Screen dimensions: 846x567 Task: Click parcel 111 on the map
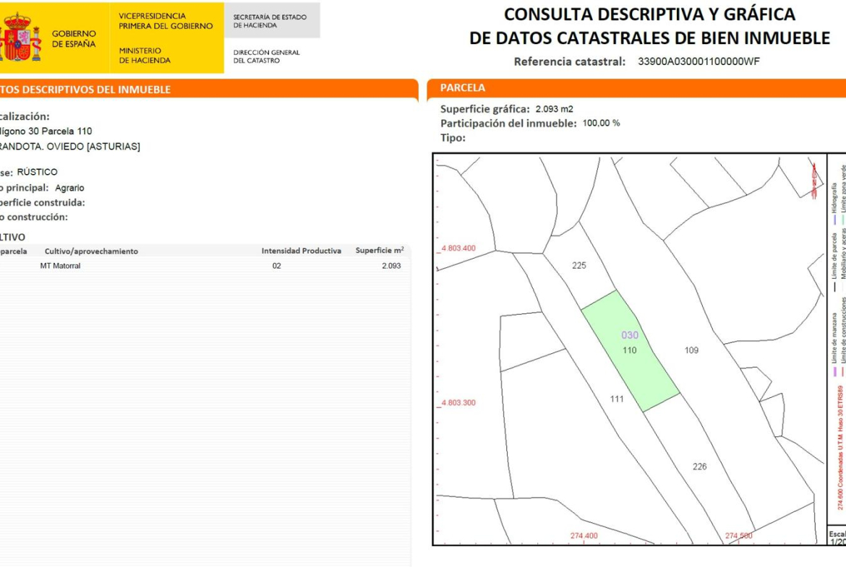pos(616,399)
